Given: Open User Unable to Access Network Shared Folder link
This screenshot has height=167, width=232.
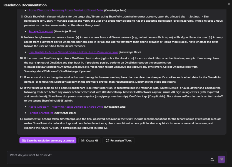Looking at the screenshot, I should click(x=73, y=52).
